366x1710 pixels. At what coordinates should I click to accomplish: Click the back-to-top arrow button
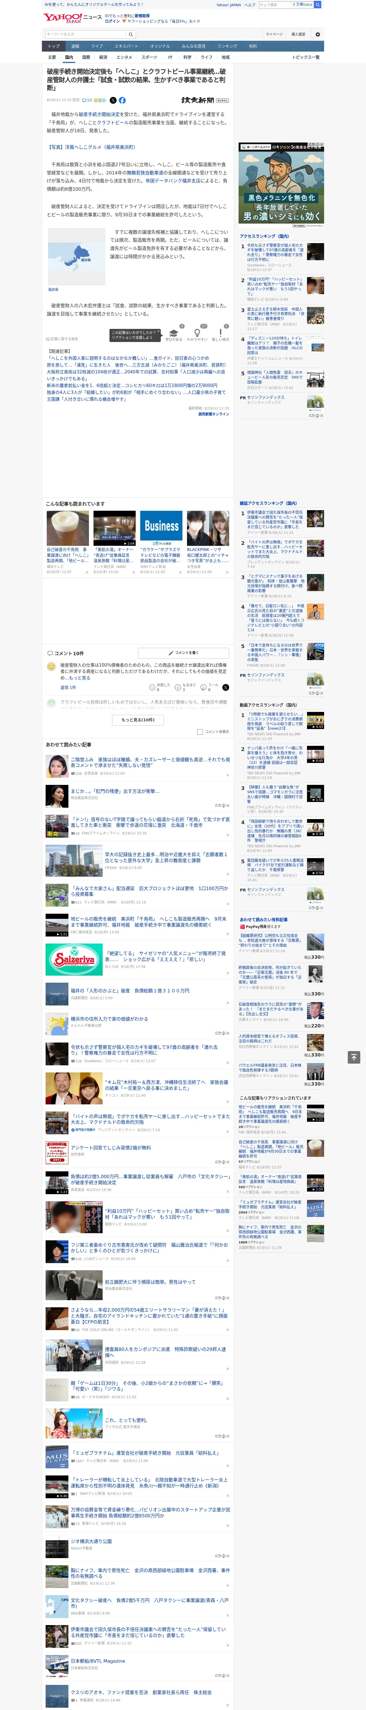tap(354, 1057)
